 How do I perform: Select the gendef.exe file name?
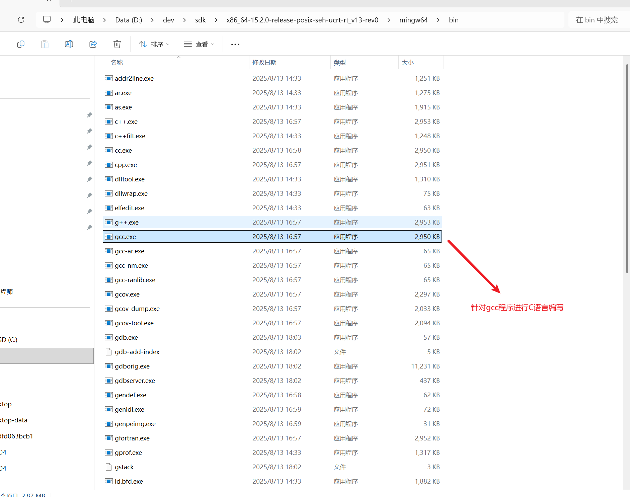pyautogui.click(x=131, y=395)
